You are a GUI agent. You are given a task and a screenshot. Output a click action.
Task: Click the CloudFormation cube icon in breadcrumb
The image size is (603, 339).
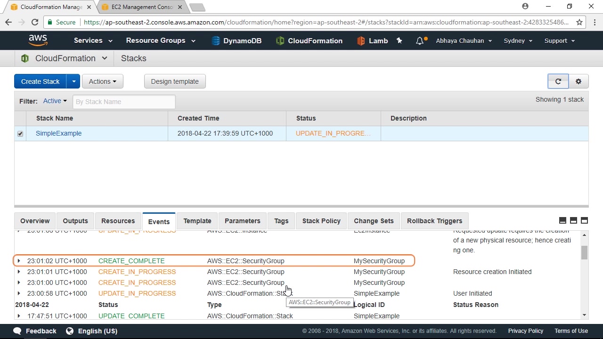25,58
